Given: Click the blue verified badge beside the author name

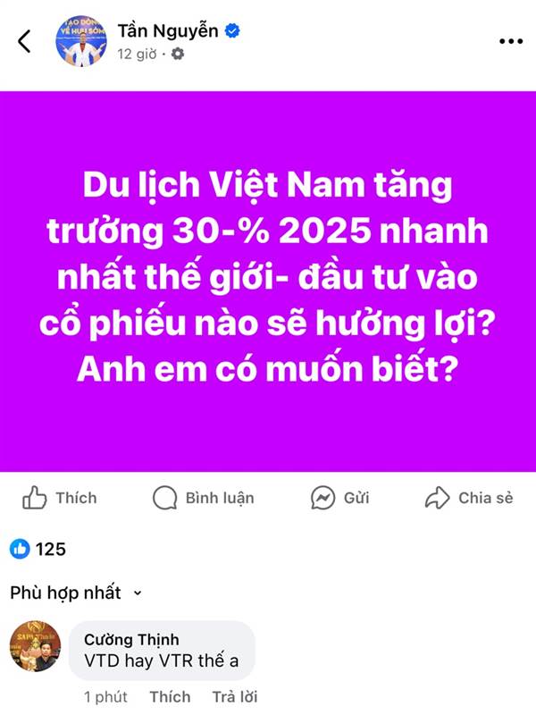Looking at the screenshot, I should click(233, 31).
